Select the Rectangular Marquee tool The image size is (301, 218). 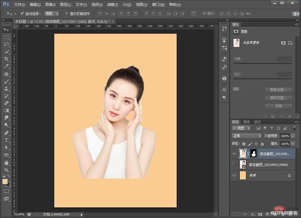6,37
